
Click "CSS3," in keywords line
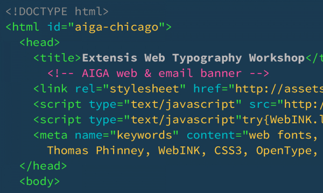[x=231, y=151]
